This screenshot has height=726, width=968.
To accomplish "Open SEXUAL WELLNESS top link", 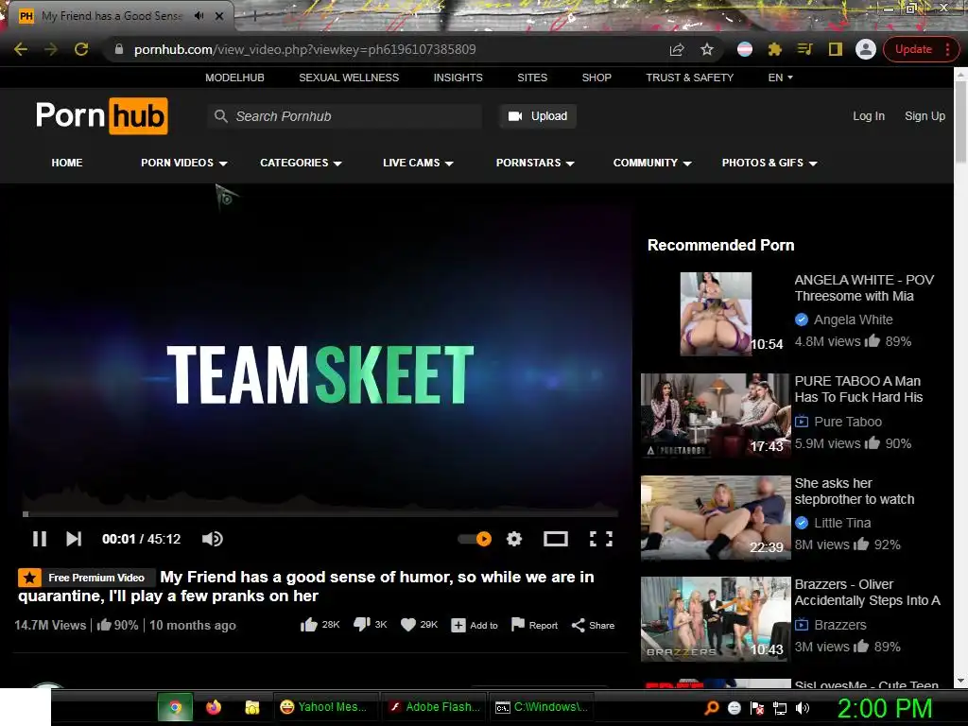I will tap(349, 78).
